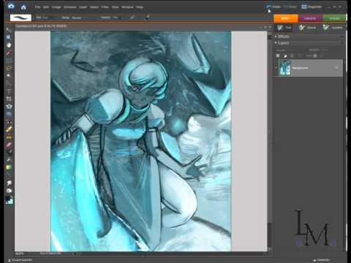This screenshot has height=263, width=351.
Task: Select the Zoom tool in the toolbox
Action: [9, 37]
